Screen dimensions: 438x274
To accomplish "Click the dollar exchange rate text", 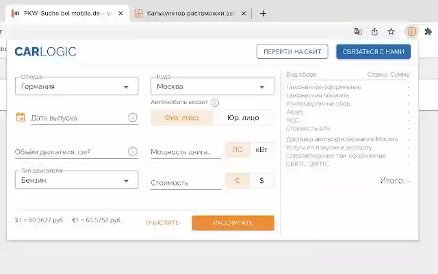I will (x=39, y=220).
